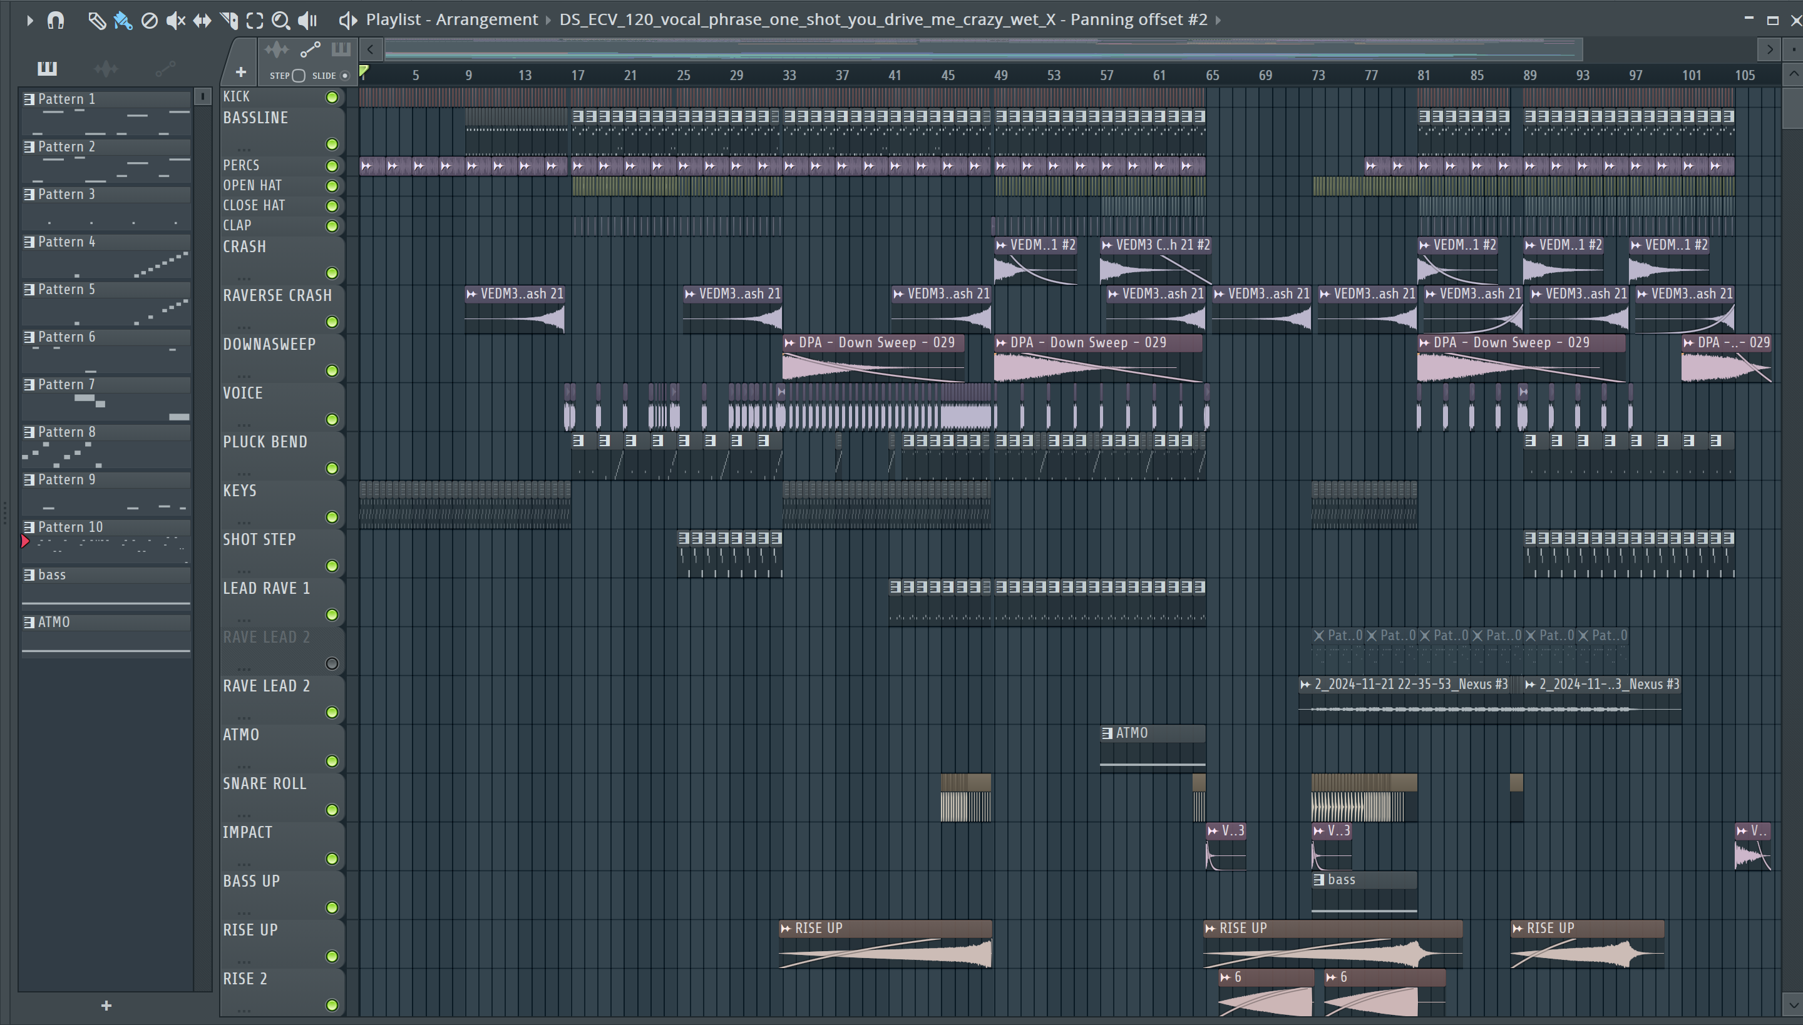The height and width of the screenshot is (1025, 1803).
Task: Click the playlist horizontal overview scrollbar
Action: click(x=983, y=49)
